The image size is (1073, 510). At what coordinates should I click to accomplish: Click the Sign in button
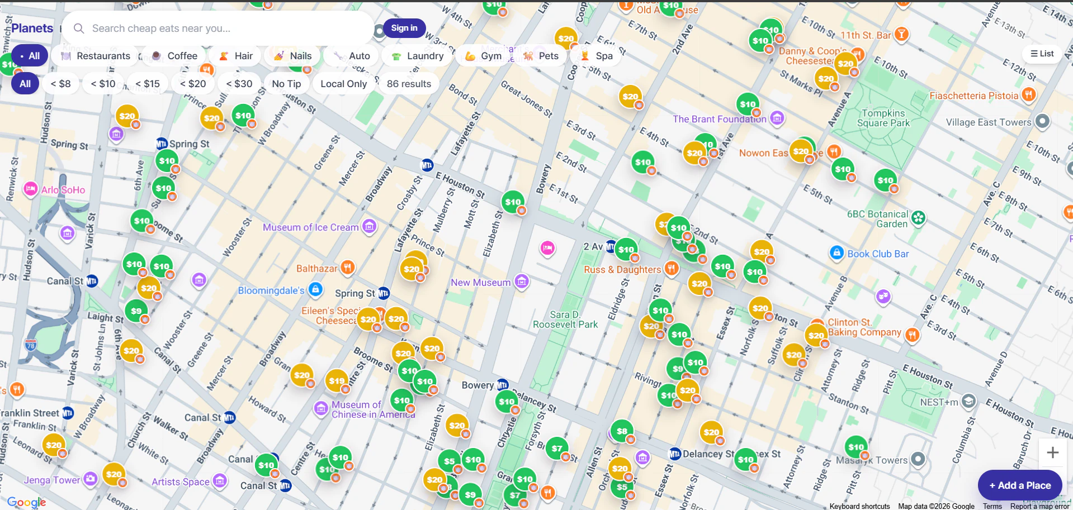[404, 28]
